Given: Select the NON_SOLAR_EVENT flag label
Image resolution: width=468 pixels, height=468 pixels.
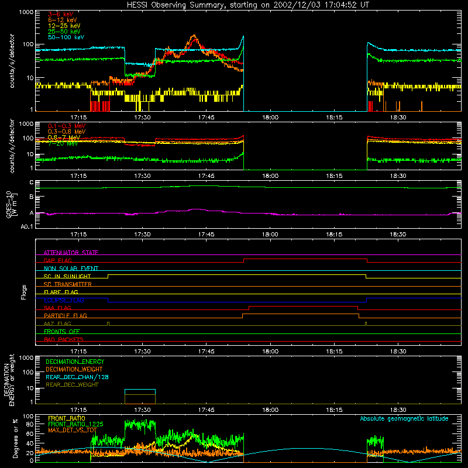Looking at the screenshot, I should [x=71, y=269].
